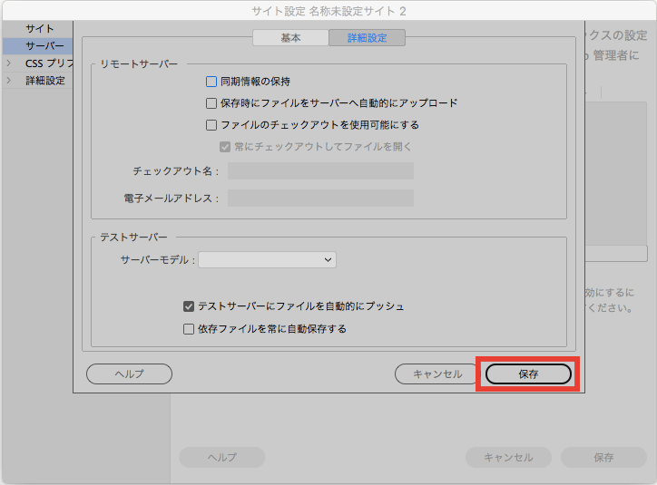Select the 詳細設定 tab

tap(367, 38)
